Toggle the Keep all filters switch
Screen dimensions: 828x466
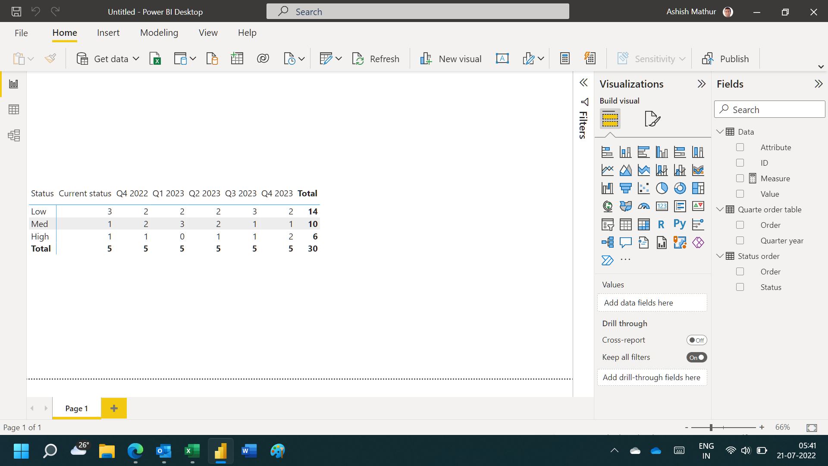[696, 357]
